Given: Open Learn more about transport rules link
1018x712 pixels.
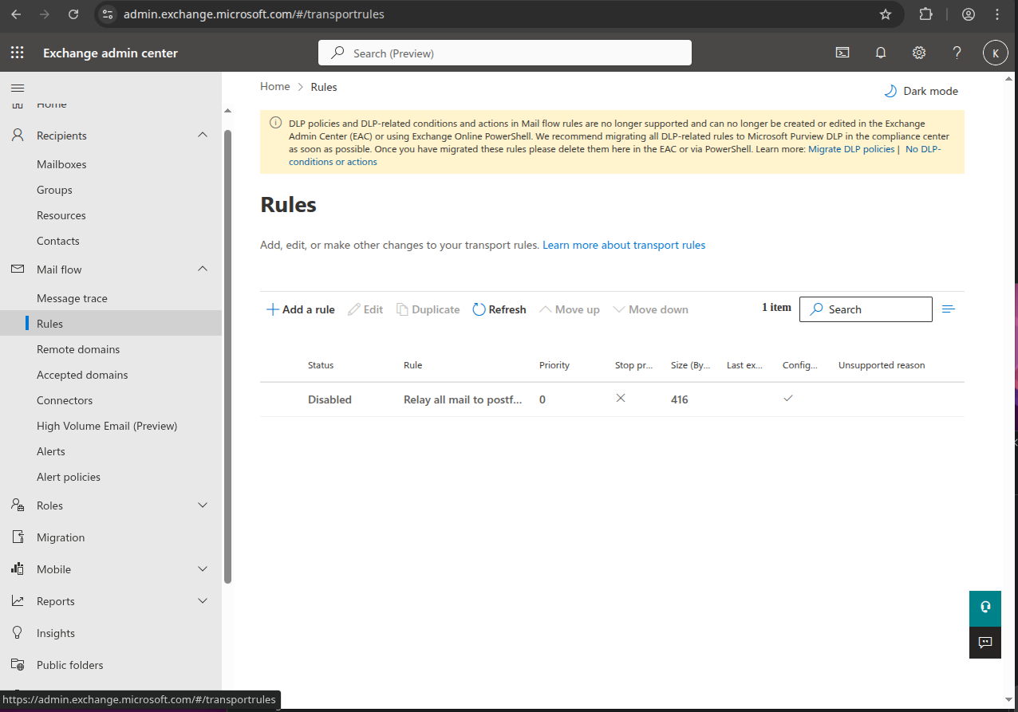Looking at the screenshot, I should click(624, 245).
